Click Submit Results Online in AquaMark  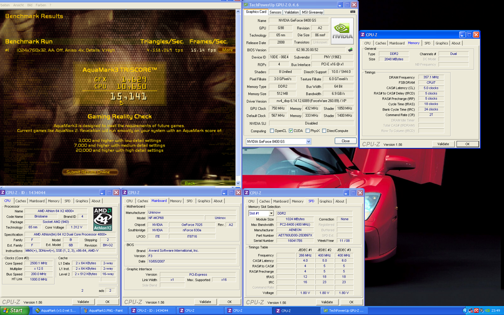pos(90,172)
